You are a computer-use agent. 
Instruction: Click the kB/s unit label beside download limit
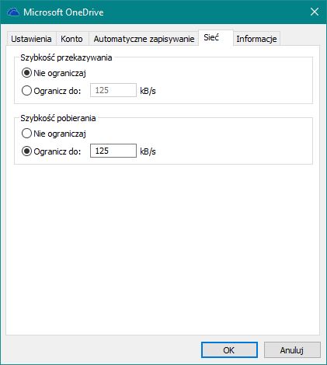pos(148,151)
